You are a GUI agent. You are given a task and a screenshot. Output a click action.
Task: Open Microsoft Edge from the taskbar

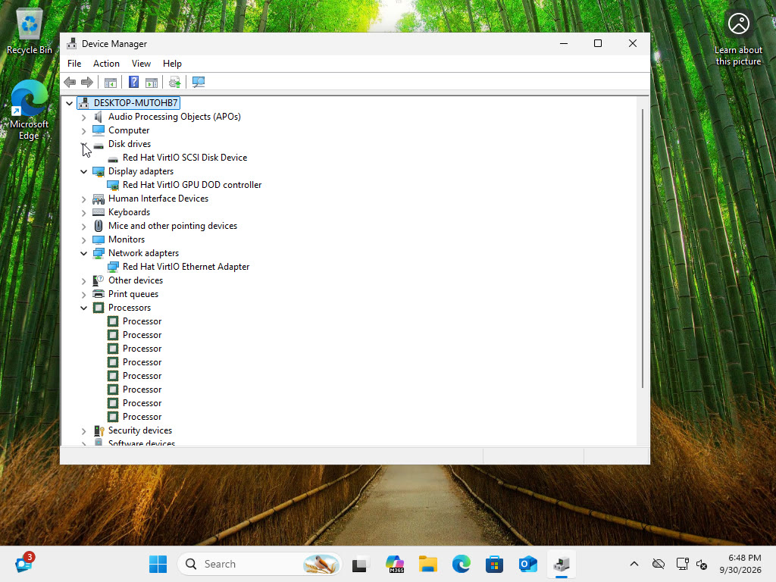461,564
